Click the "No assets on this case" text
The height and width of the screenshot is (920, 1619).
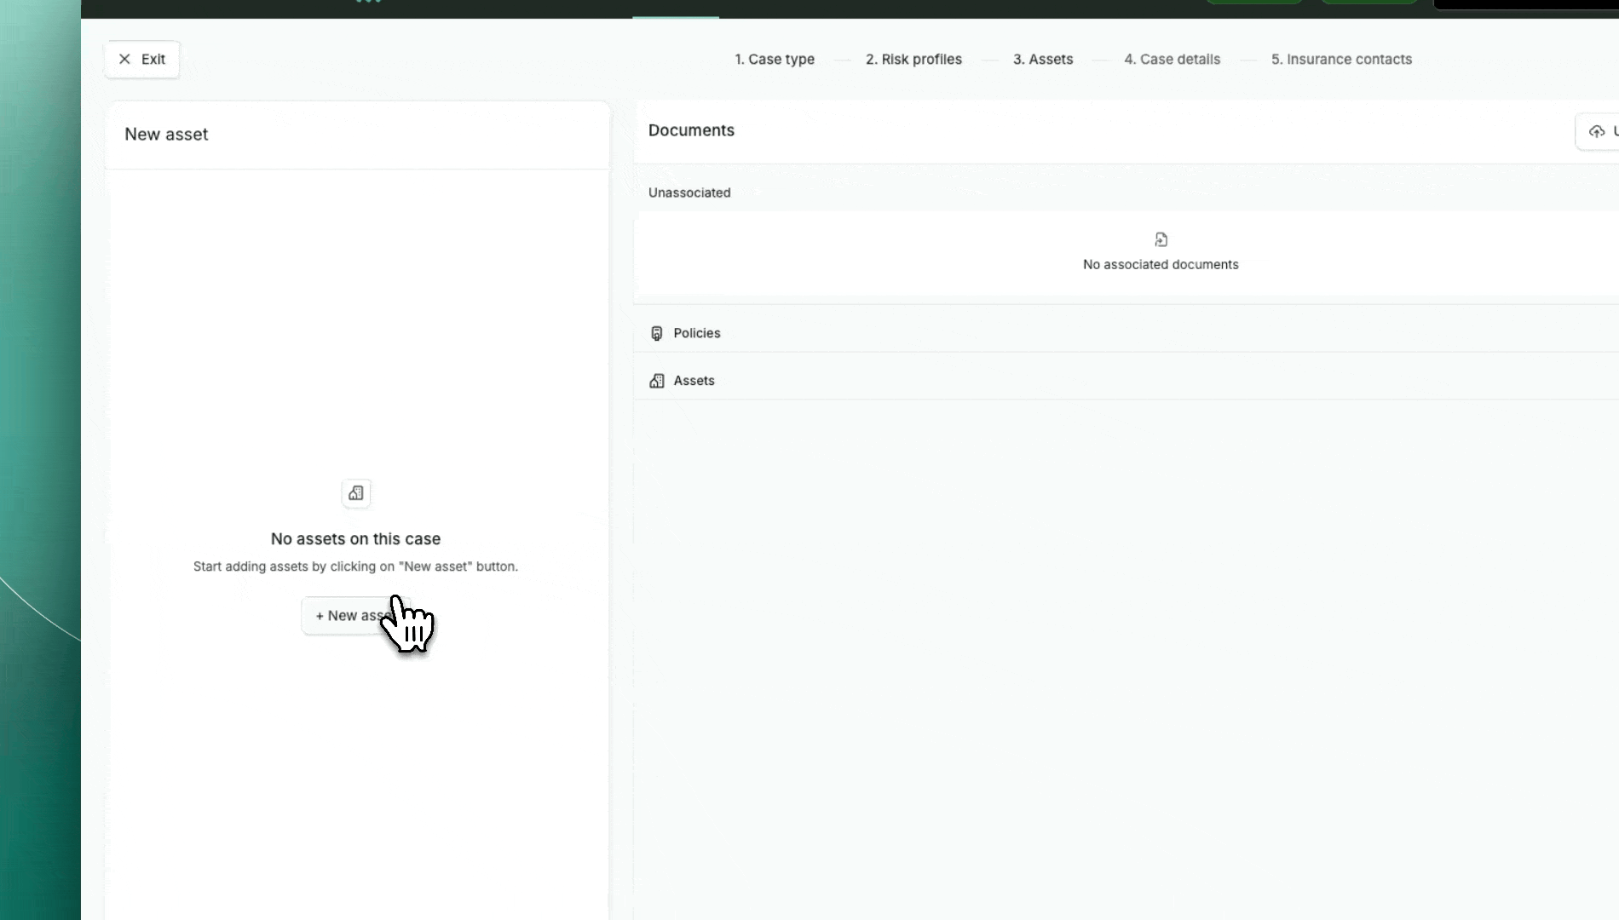pyautogui.click(x=355, y=539)
